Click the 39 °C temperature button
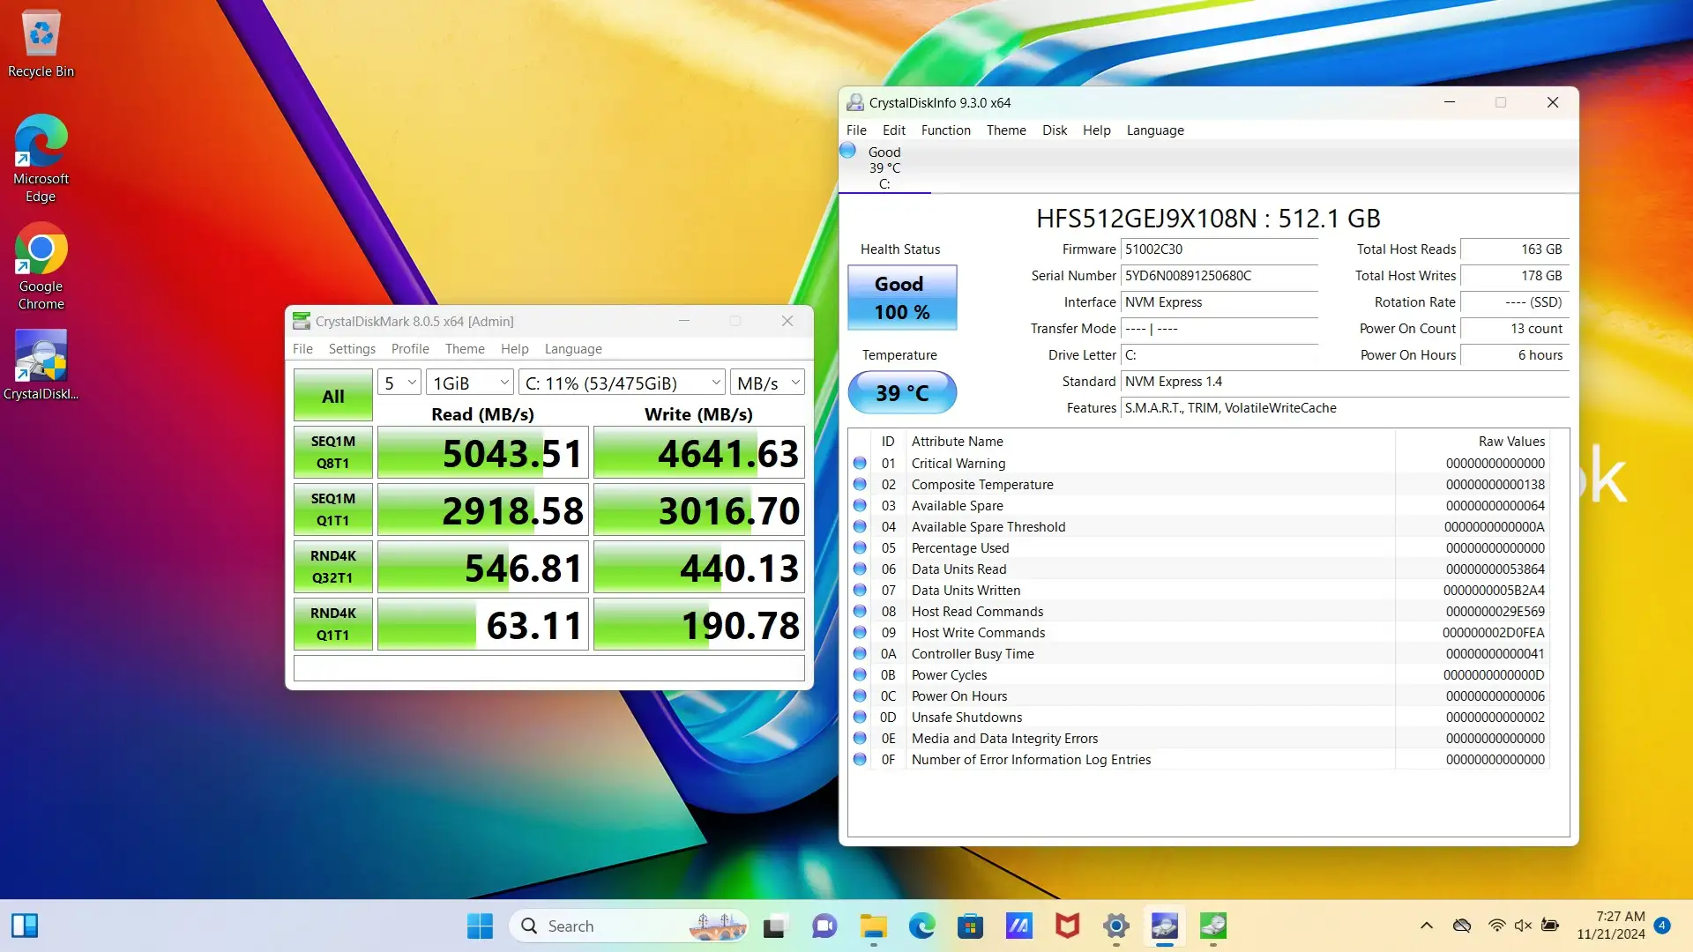 902,392
